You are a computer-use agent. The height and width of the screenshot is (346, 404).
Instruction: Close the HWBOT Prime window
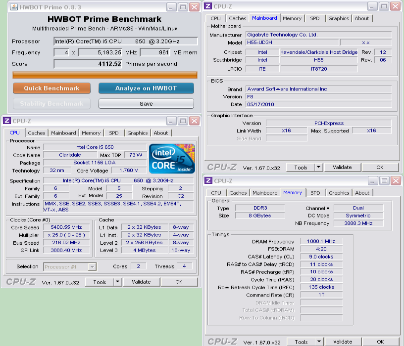click(x=194, y=7)
